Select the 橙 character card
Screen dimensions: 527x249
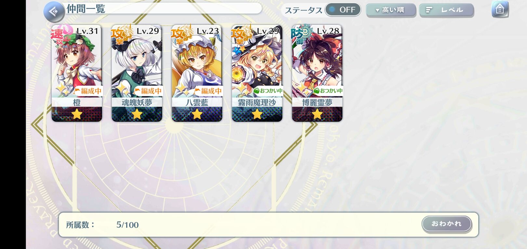77,73
